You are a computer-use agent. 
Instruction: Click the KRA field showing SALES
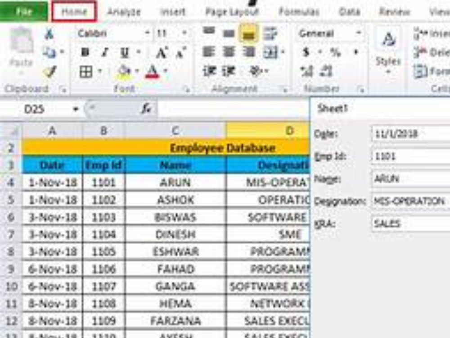click(411, 224)
